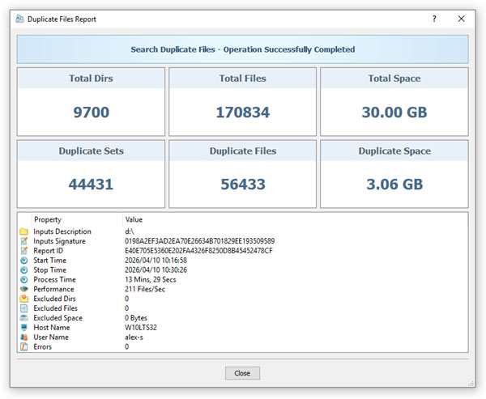The width and height of the screenshot is (486, 399).
Task: Select the Report ID property label
Action: [48, 251]
